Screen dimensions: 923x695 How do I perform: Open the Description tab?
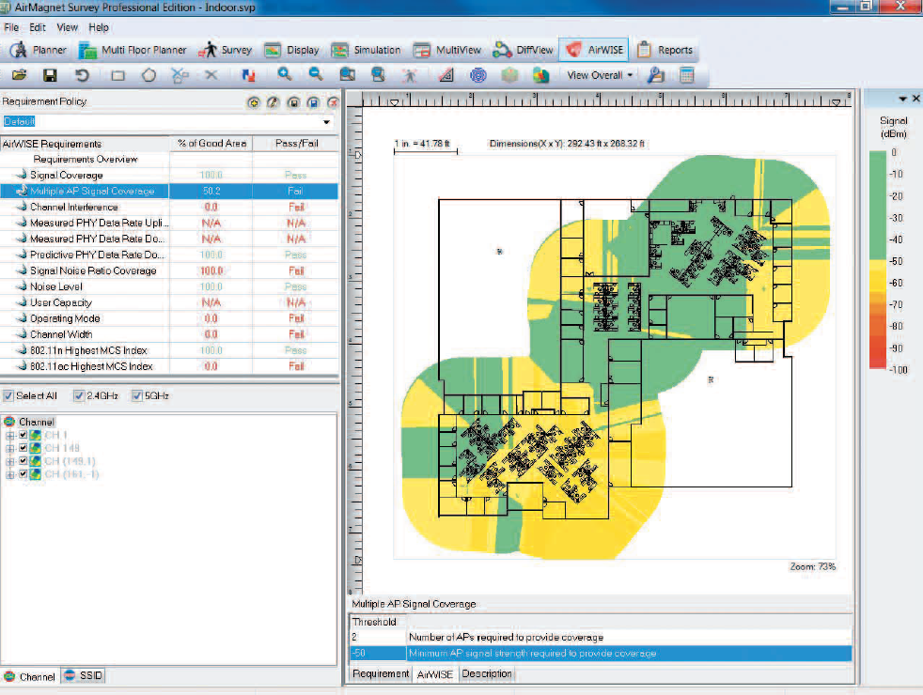click(x=487, y=673)
